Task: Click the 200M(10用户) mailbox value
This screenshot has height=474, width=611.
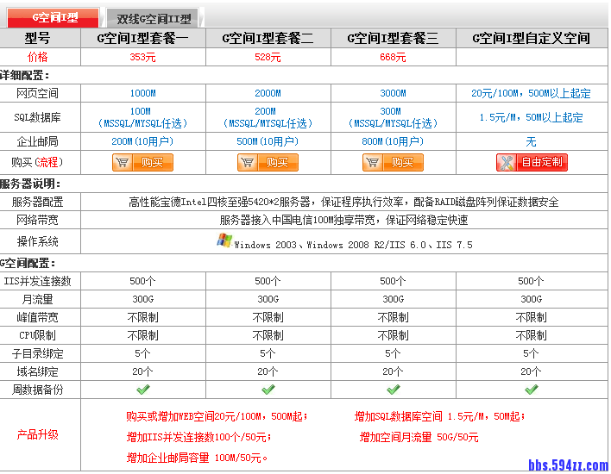Action: 142,141
